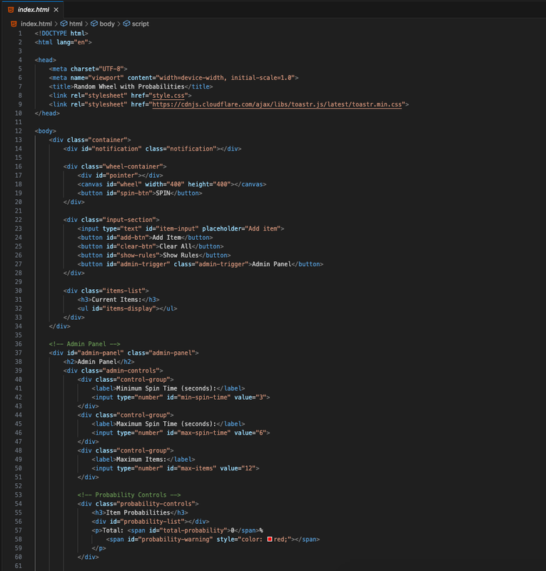The width and height of the screenshot is (546, 571).
Task: Click the body breadcrumb symbol icon
Action: (x=94, y=24)
